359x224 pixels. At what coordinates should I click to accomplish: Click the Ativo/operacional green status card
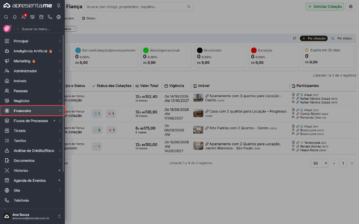pyautogui.click(x=166, y=56)
